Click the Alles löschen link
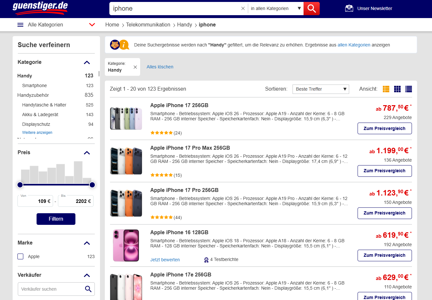The width and height of the screenshot is (432, 300). [160, 67]
